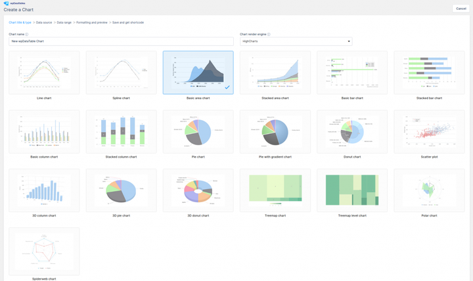
Task: Open the Chart name info tooltip icon
Action: 27,34
